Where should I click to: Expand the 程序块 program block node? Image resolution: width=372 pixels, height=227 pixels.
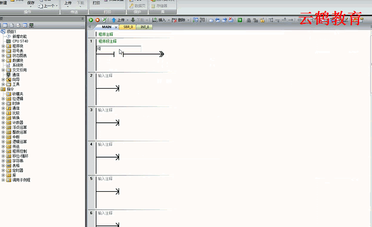[3, 46]
